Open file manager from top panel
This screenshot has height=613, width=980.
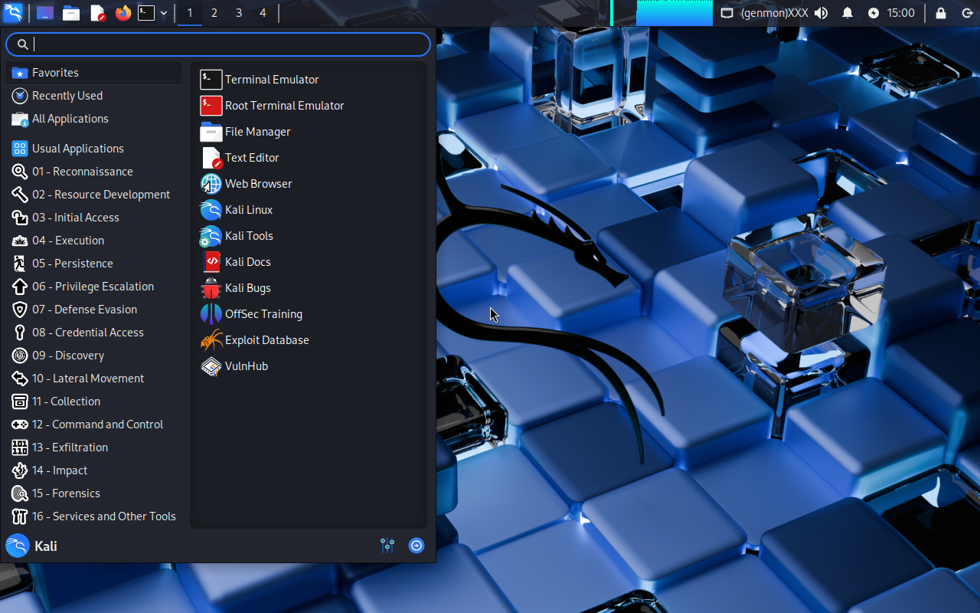pyautogui.click(x=71, y=13)
